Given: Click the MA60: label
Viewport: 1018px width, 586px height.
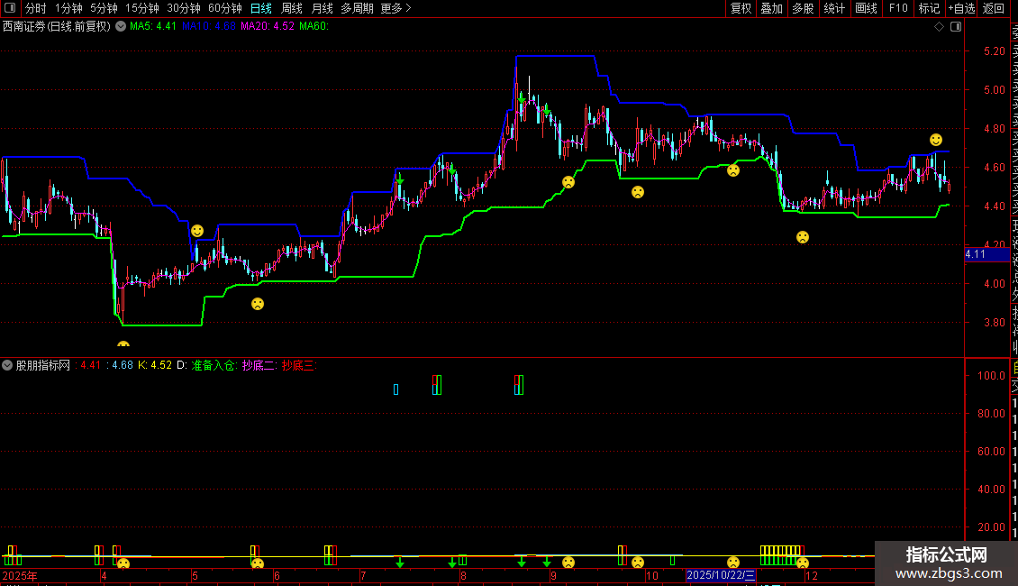Looking at the screenshot, I should 314,26.
